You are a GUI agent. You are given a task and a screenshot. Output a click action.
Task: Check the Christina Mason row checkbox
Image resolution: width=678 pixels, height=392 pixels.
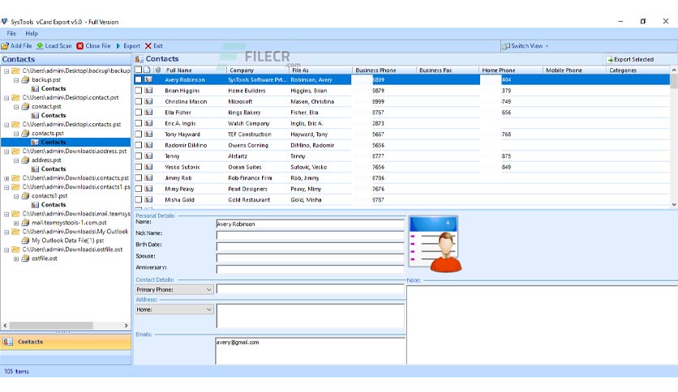[139, 101]
